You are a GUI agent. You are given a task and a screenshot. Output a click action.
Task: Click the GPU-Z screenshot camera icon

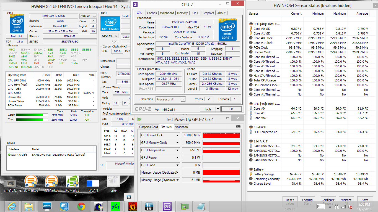238,126
